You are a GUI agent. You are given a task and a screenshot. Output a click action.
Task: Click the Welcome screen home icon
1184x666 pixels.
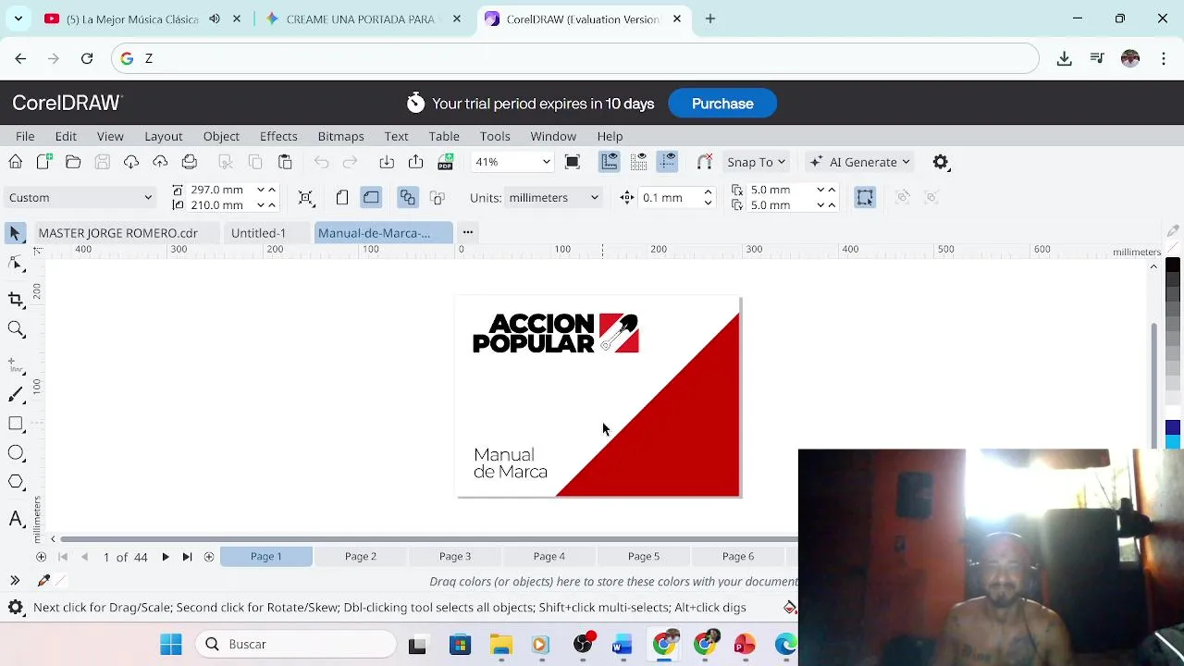coord(16,162)
